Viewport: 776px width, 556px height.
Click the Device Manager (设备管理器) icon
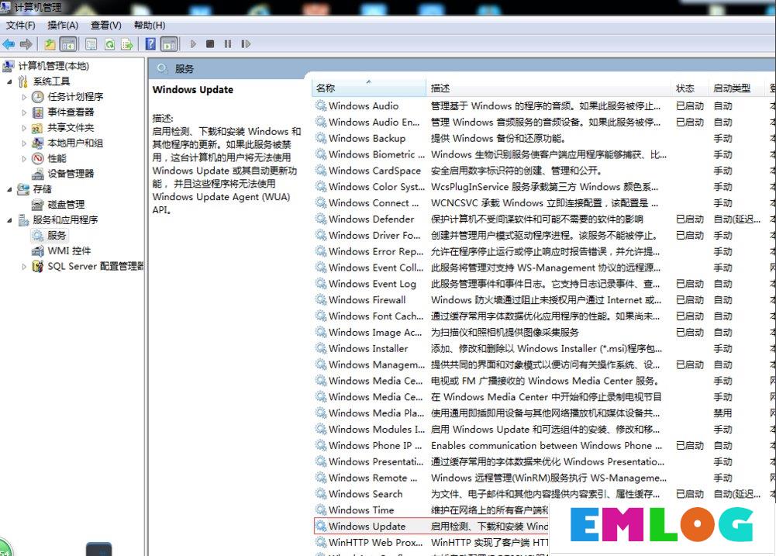[38, 174]
